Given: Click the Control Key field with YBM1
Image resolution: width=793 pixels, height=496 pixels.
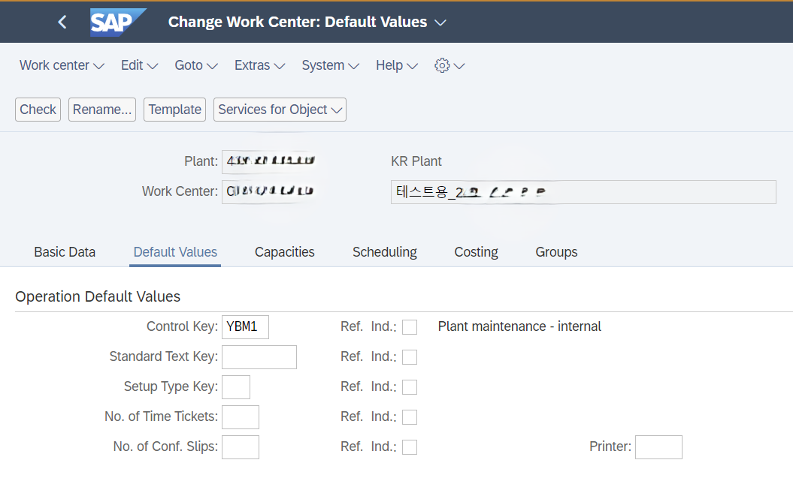Looking at the screenshot, I should tap(245, 327).
